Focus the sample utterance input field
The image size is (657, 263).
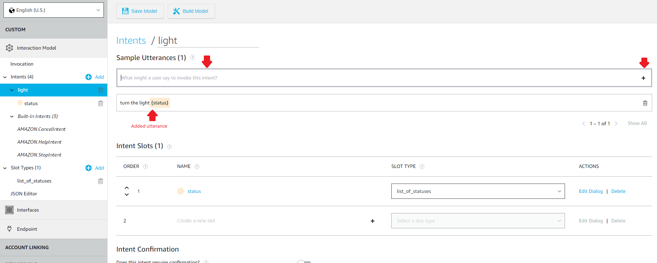point(379,78)
